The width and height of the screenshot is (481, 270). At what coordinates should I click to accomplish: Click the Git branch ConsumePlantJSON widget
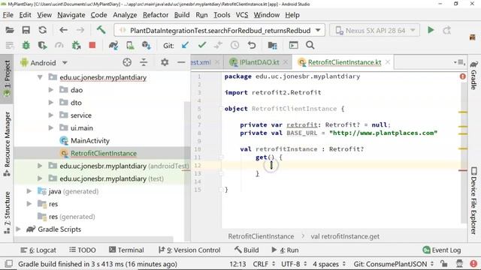394,264
